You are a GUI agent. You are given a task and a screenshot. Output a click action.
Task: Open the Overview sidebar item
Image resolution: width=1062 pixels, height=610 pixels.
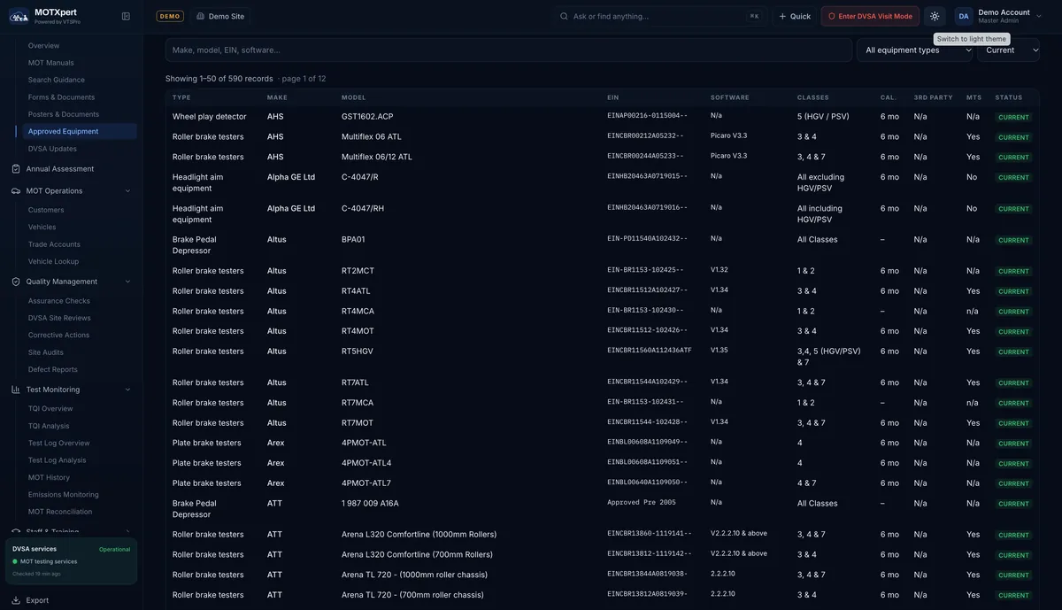[x=44, y=46]
